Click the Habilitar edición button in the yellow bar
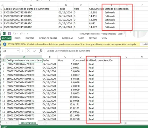 pyautogui.click(x=144, y=44)
